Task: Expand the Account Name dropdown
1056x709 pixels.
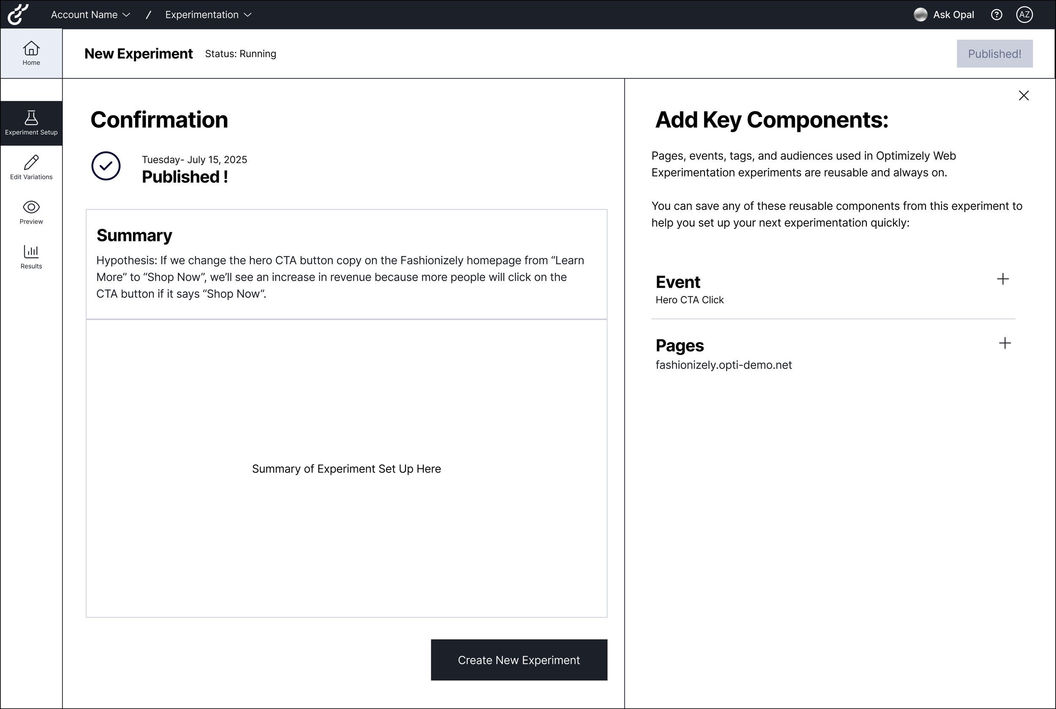Action: coord(90,15)
